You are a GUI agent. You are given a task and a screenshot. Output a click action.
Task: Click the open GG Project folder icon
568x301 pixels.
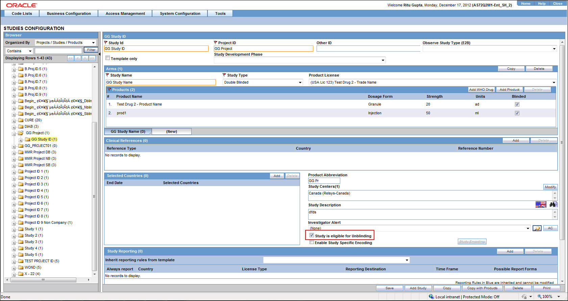21,133
